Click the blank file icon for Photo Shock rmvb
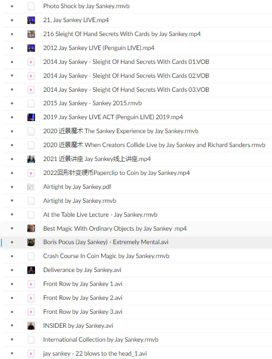 31,6
